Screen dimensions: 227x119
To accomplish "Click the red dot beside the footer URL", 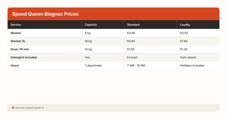I will [13, 108].
